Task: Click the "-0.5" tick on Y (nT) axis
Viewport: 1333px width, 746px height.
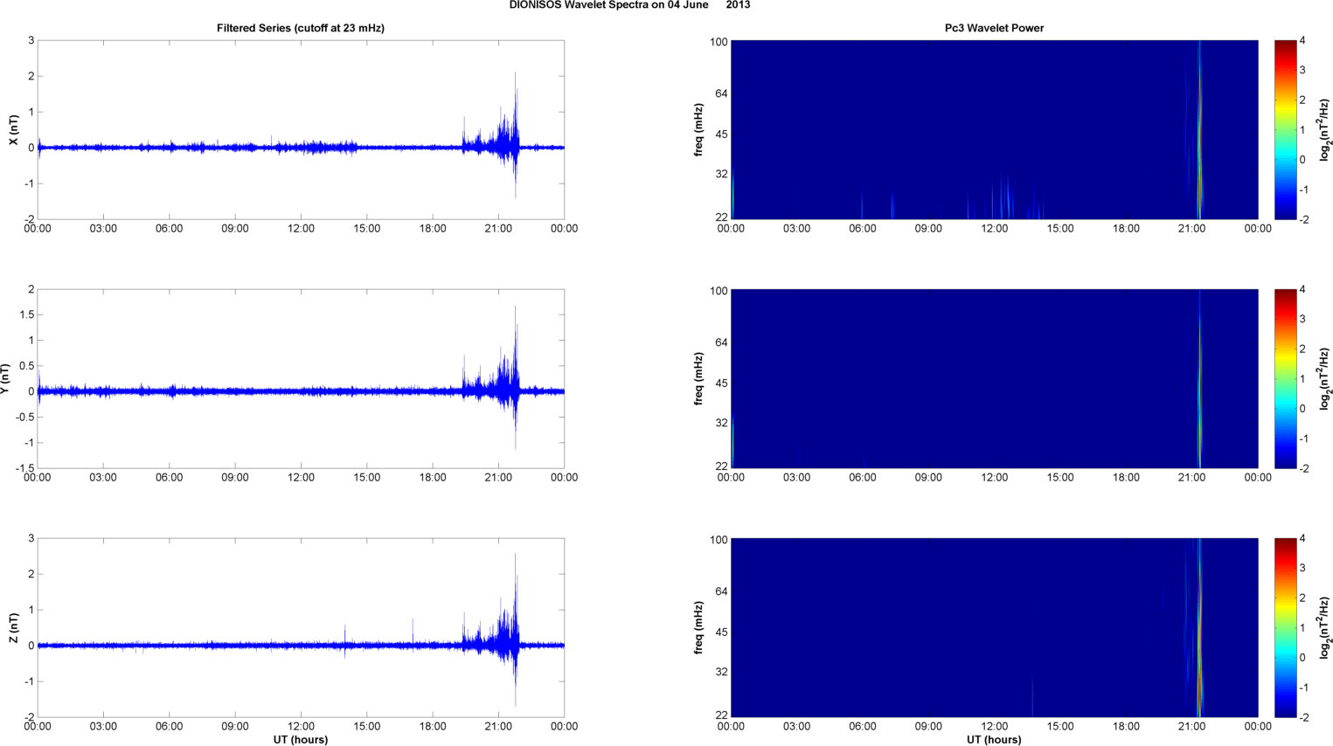Action: click(x=24, y=417)
